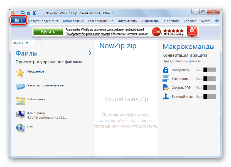
Task: Open Избранное item
Action: coord(54,73)
